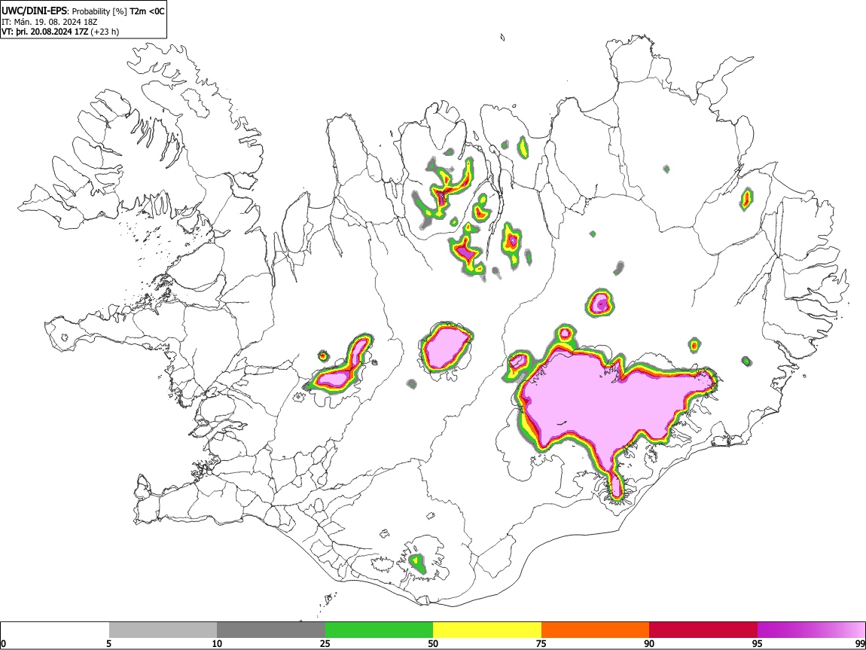This screenshot has width=866, height=650.
Task: Click the yellow 50-75% legend swatch
Action: [x=487, y=630]
